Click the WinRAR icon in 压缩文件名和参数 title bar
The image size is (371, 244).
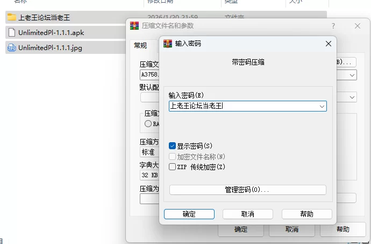tap(134, 25)
